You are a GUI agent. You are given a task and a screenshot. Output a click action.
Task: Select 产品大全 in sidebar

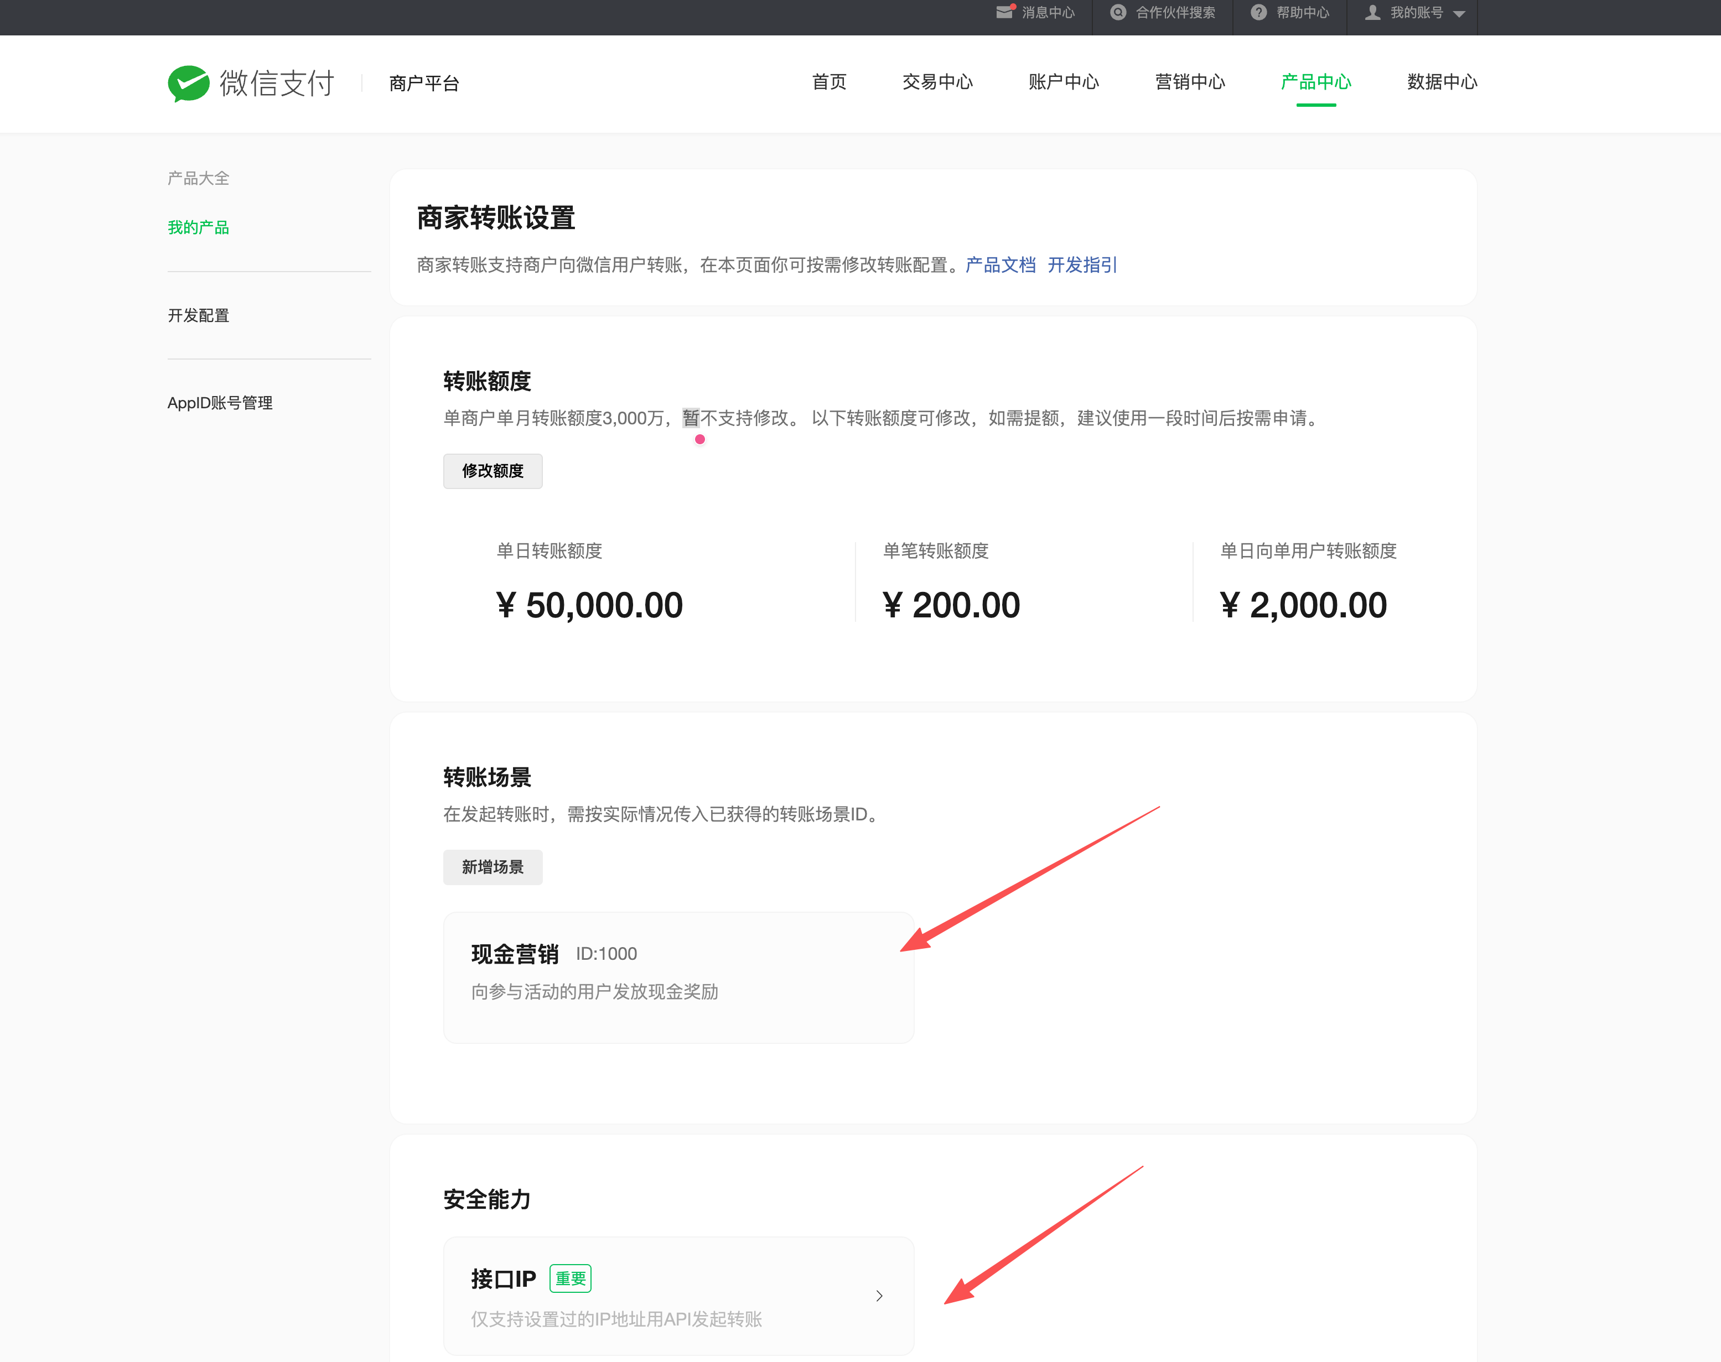click(x=198, y=179)
